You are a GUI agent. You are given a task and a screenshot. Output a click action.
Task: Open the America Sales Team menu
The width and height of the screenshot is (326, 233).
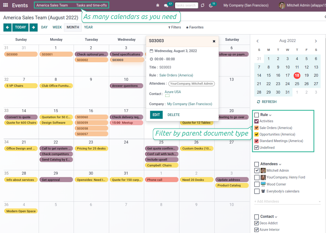[52, 5]
